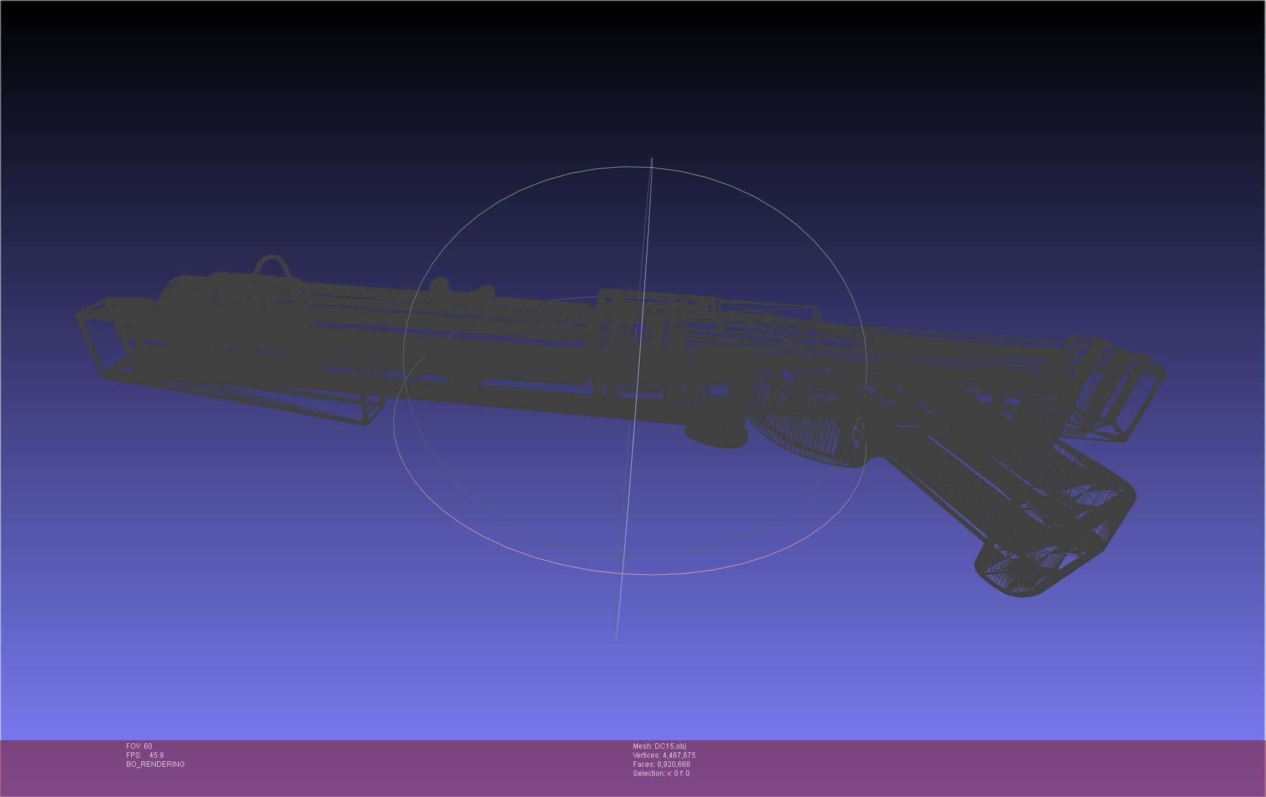This screenshot has height=797, width=1266.
Task: Click the Mesh: DC15.obj label
Action: coord(659,746)
